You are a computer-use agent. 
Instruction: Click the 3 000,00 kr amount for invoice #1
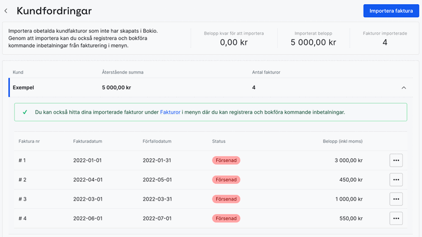pos(349,160)
